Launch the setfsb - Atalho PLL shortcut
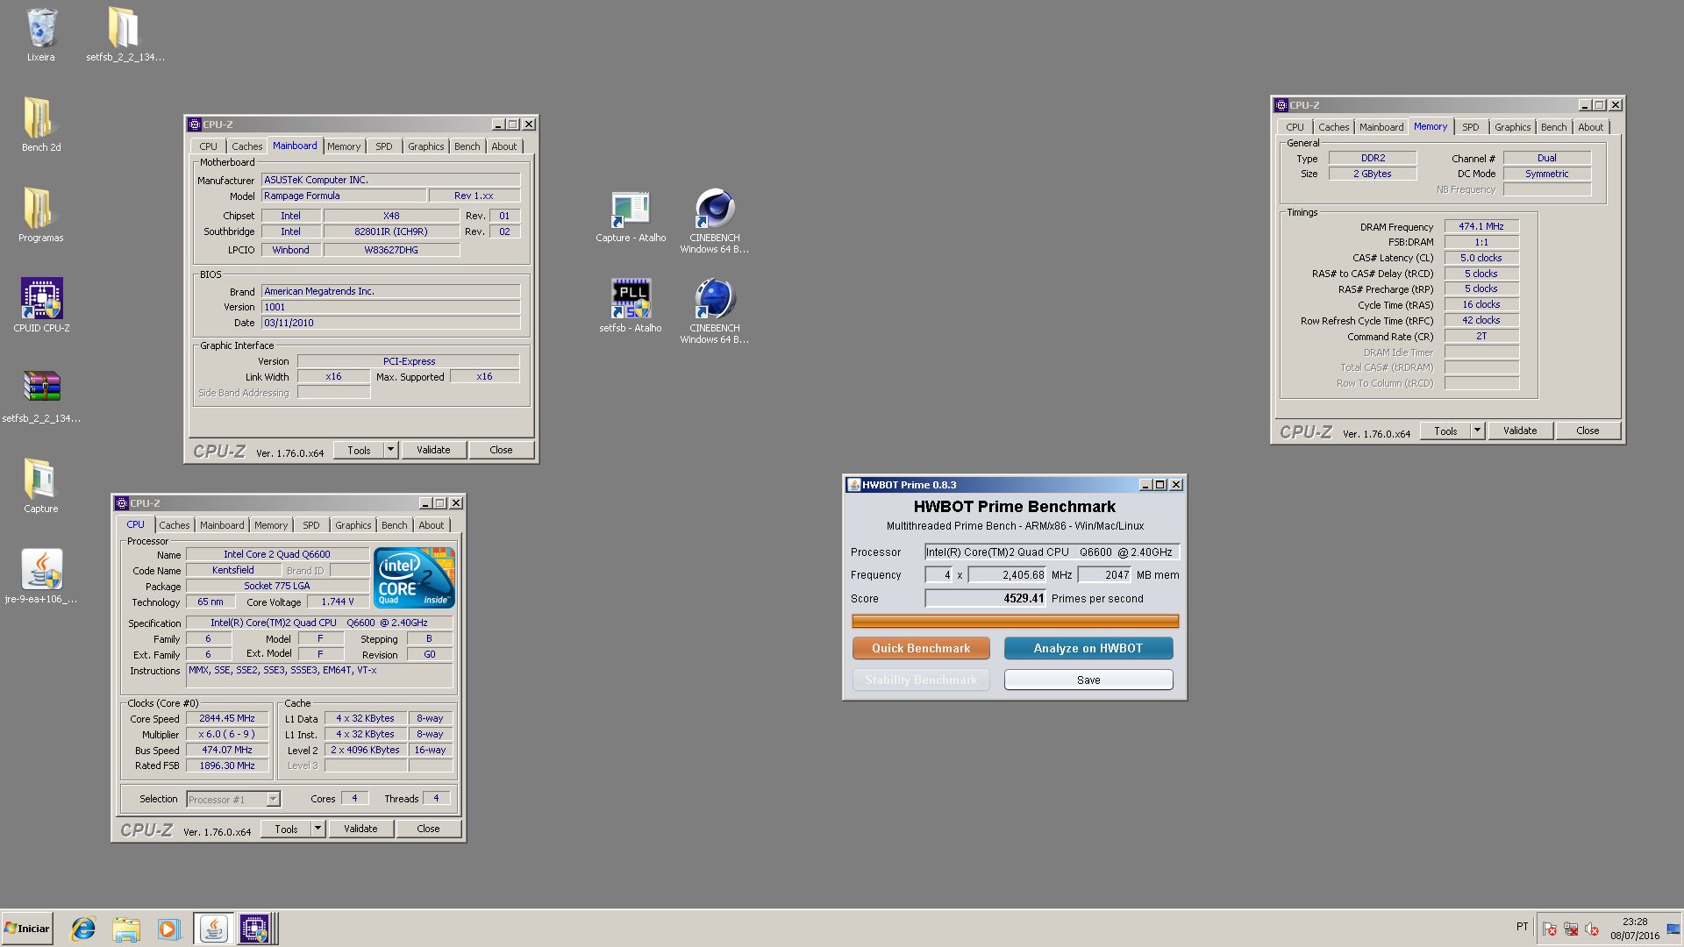The width and height of the screenshot is (1684, 947). [x=631, y=306]
